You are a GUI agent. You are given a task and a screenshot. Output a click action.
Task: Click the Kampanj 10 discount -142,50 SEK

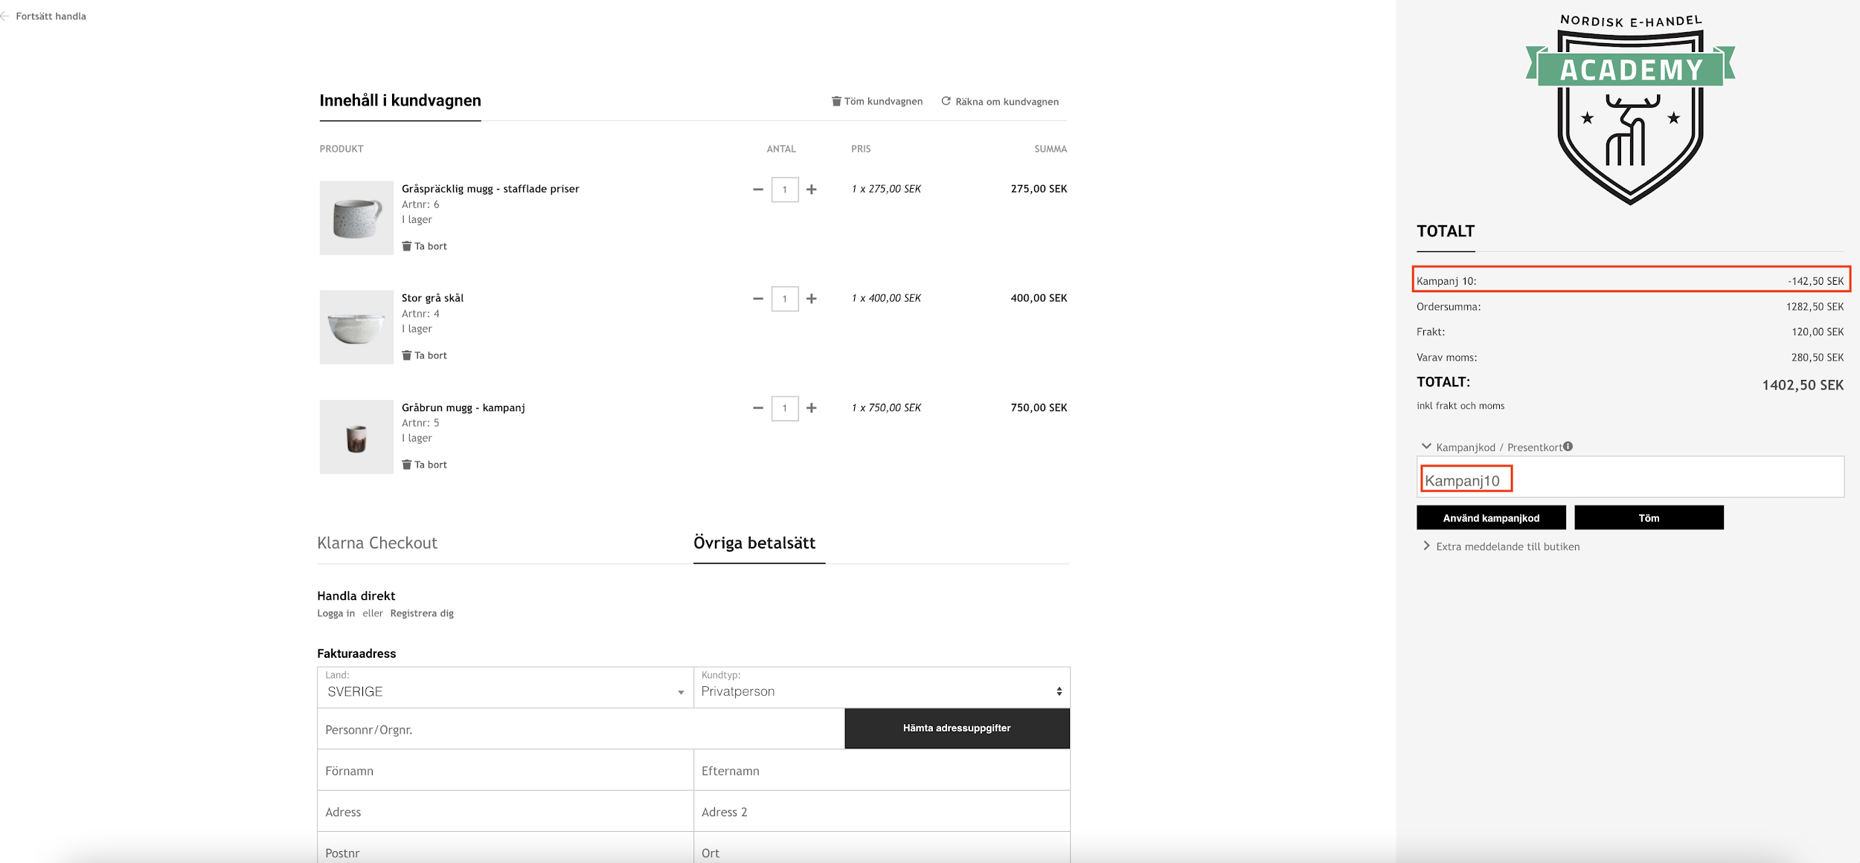[1815, 281]
